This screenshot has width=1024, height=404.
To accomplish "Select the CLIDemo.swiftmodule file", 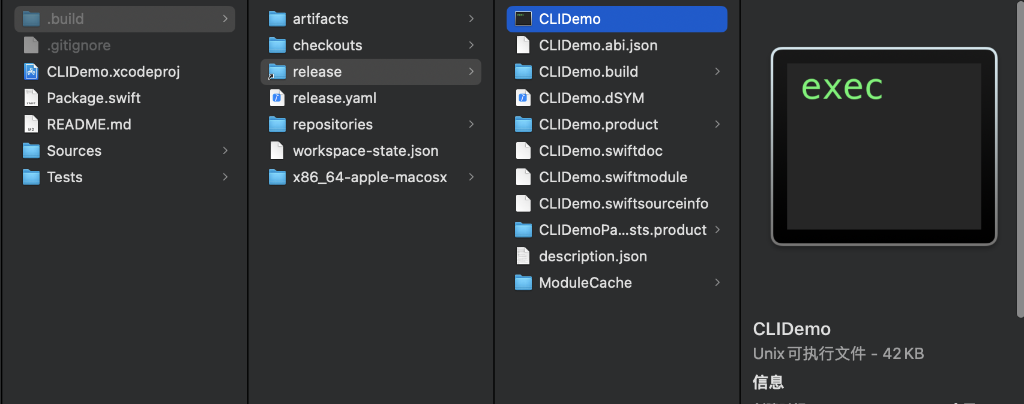I will (x=613, y=177).
